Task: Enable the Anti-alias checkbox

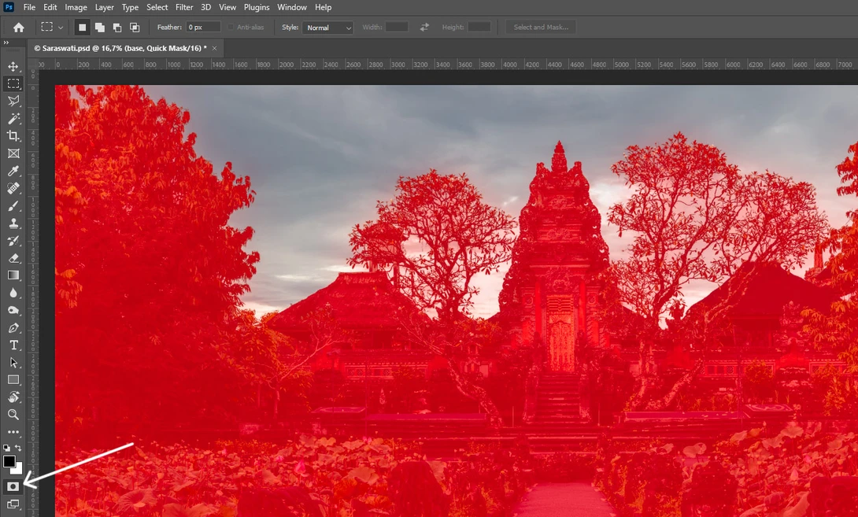Action: pyautogui.click(x=229, y=27)
